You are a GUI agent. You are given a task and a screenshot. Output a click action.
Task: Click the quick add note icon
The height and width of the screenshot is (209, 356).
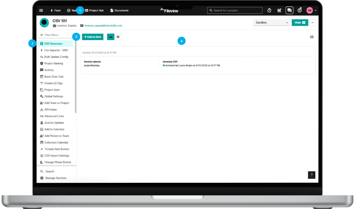(279, 10)
